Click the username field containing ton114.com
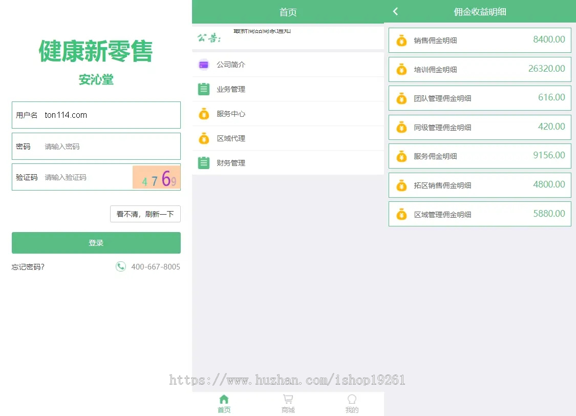 [x=96, y=115]
